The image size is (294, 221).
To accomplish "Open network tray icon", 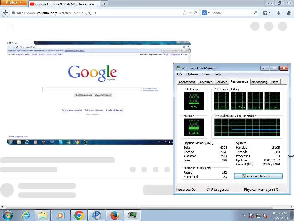I will click(x=258, y=216).
